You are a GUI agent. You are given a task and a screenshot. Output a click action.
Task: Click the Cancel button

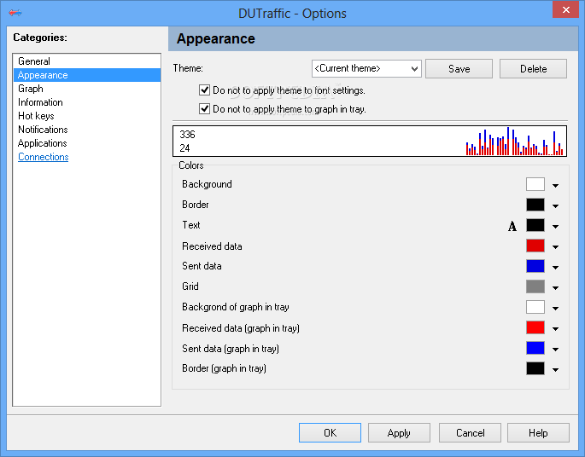click(x=470, y=433)
